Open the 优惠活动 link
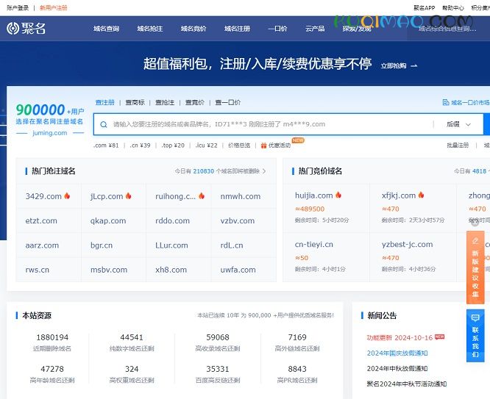The height and width of the screenshot is (399, 490). point(280,145)
